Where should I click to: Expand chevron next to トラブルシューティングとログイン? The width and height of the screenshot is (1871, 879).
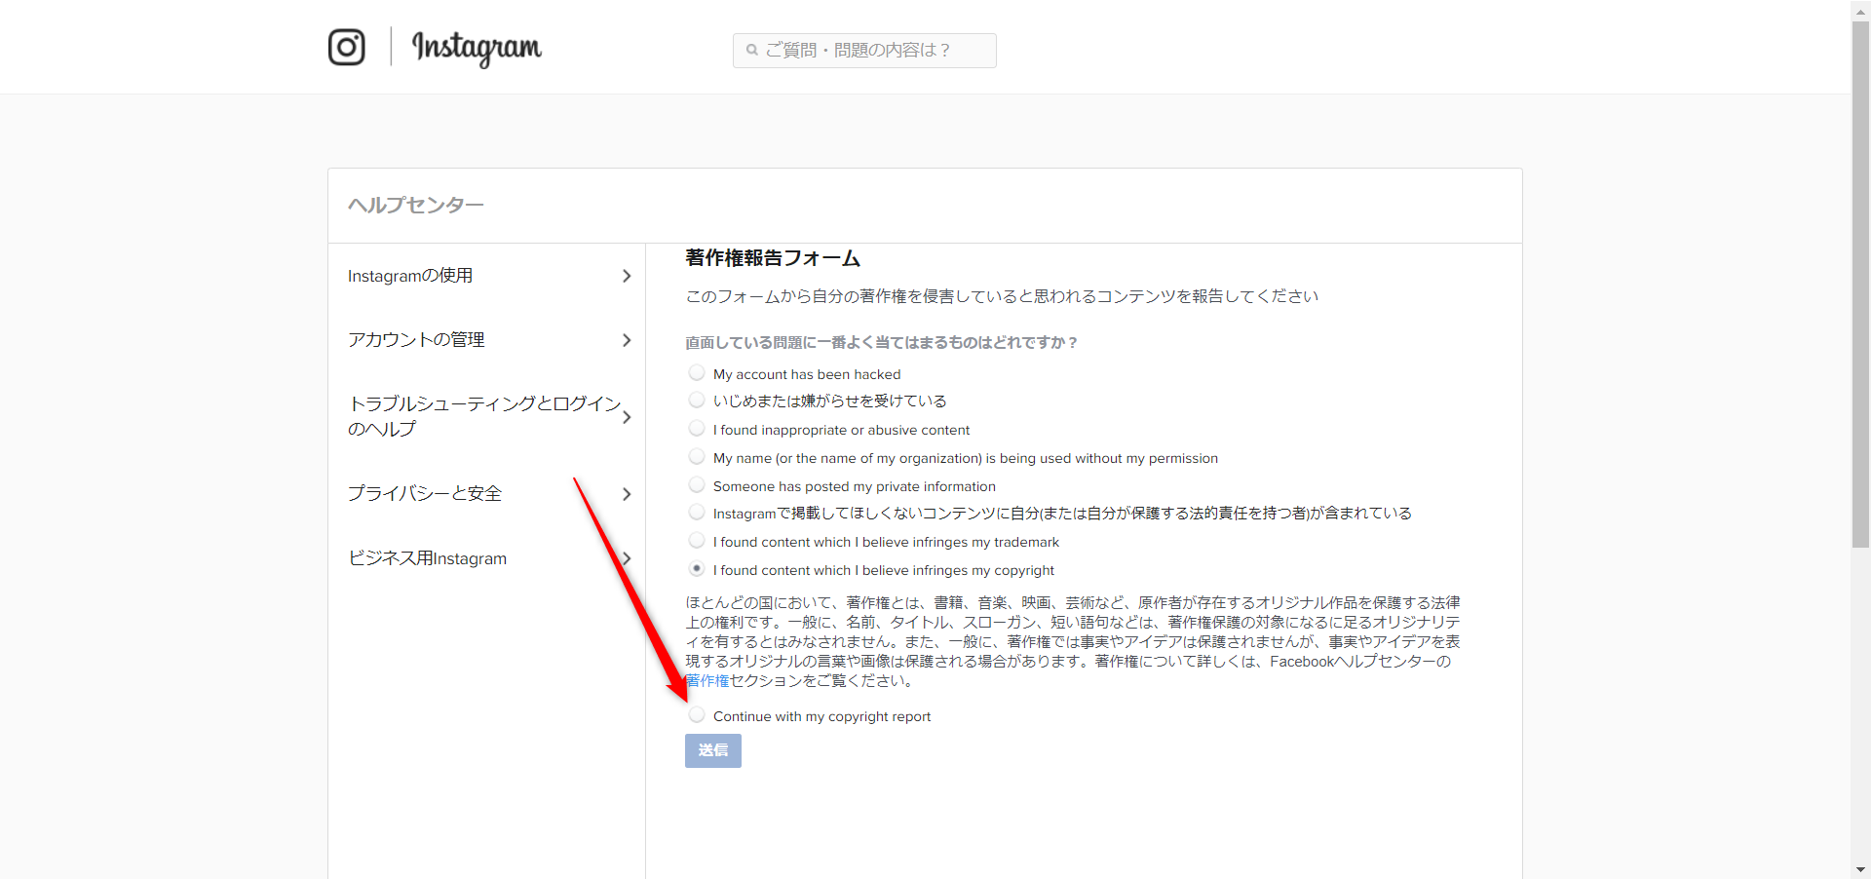pyautogui.click(x=627, y=417)
